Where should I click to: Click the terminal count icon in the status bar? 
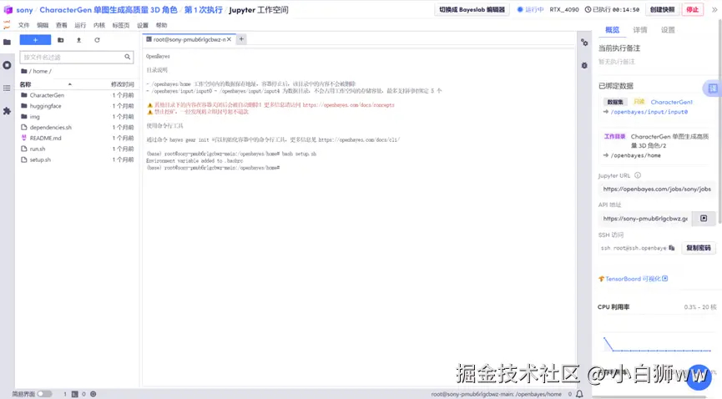[74, 394]
